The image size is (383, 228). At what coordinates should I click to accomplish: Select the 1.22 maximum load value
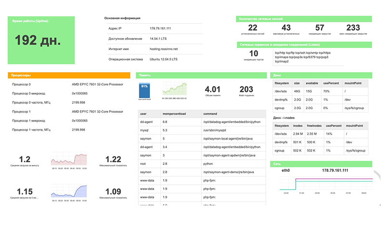tap(113, 159)
